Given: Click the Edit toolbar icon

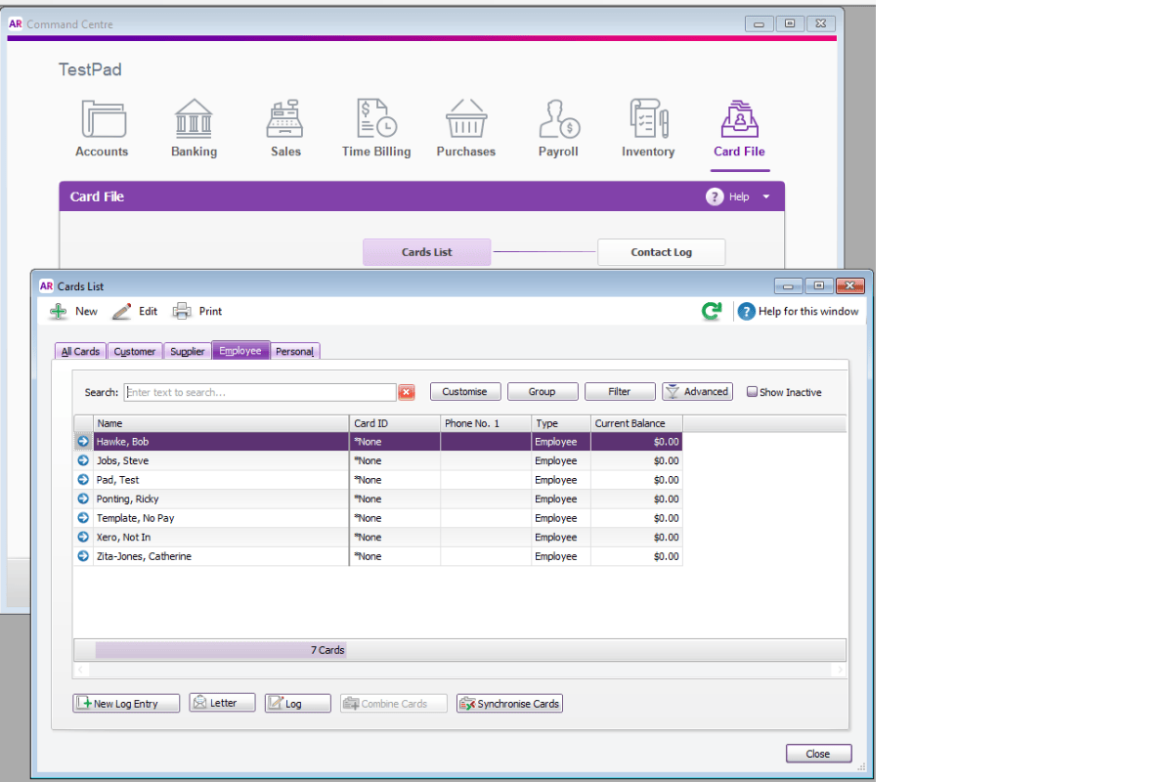Looking at the screenshot, I should tap(136, 310).
